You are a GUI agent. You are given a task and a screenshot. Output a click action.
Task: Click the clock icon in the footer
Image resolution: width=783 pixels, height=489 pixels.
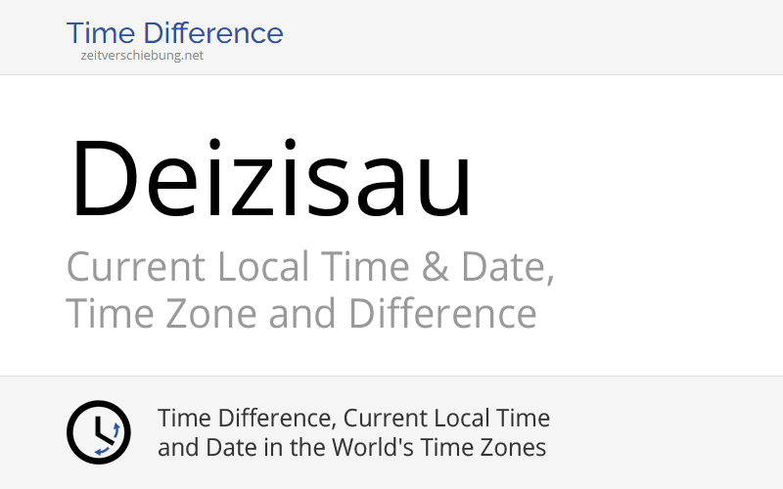98,432
